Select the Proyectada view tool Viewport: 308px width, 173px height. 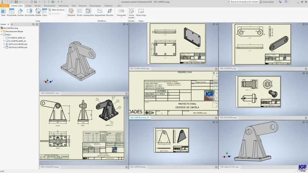(x=12, y=12)
